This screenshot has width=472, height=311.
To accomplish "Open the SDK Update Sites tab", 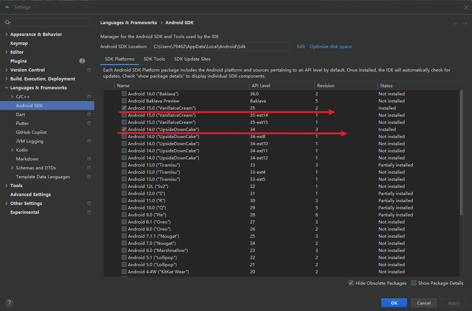I will (192, 59).
